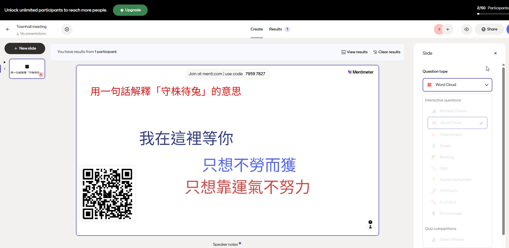Image resolution: width=509 pixels, height=248 pixels.
Task: Click the Share button
Action: click(489, 29)
